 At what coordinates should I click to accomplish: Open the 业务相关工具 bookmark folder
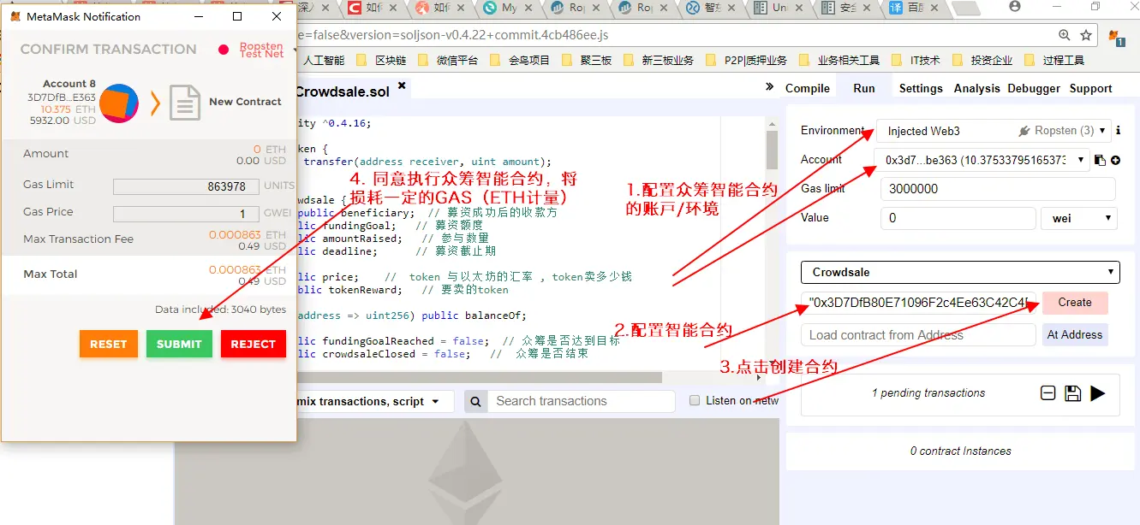click(839, 61)
